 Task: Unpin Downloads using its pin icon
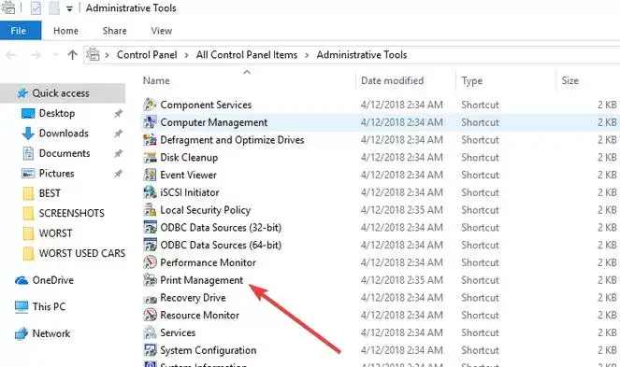tap(118, 134)
